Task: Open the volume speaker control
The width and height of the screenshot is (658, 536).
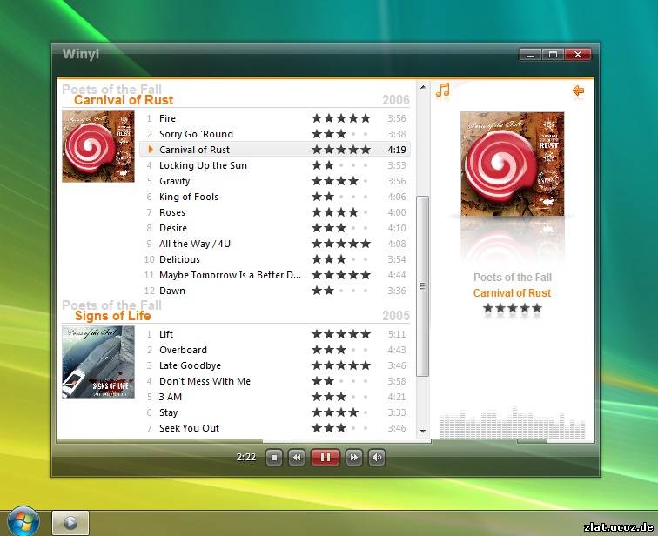Action: click(x=376, y=458)
